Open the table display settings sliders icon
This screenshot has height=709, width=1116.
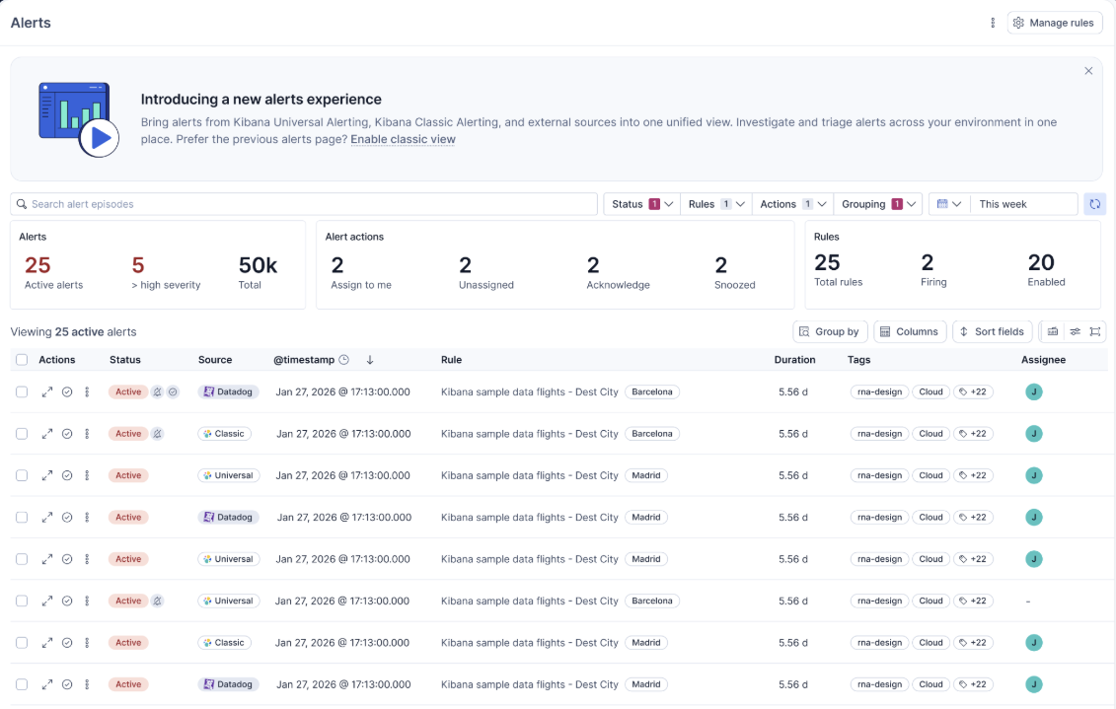tap(1075, 331)
